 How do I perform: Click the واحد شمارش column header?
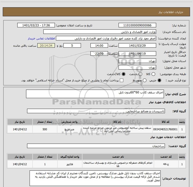click(x=69, y=122)
